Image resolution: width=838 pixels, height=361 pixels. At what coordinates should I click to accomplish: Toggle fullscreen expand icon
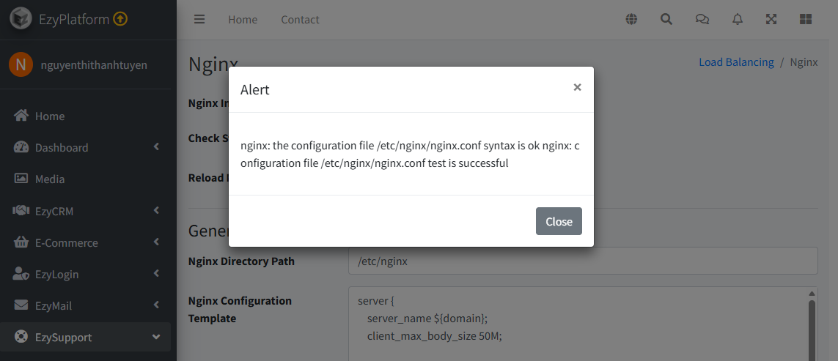pyautogui.click(x=771, y=19)
